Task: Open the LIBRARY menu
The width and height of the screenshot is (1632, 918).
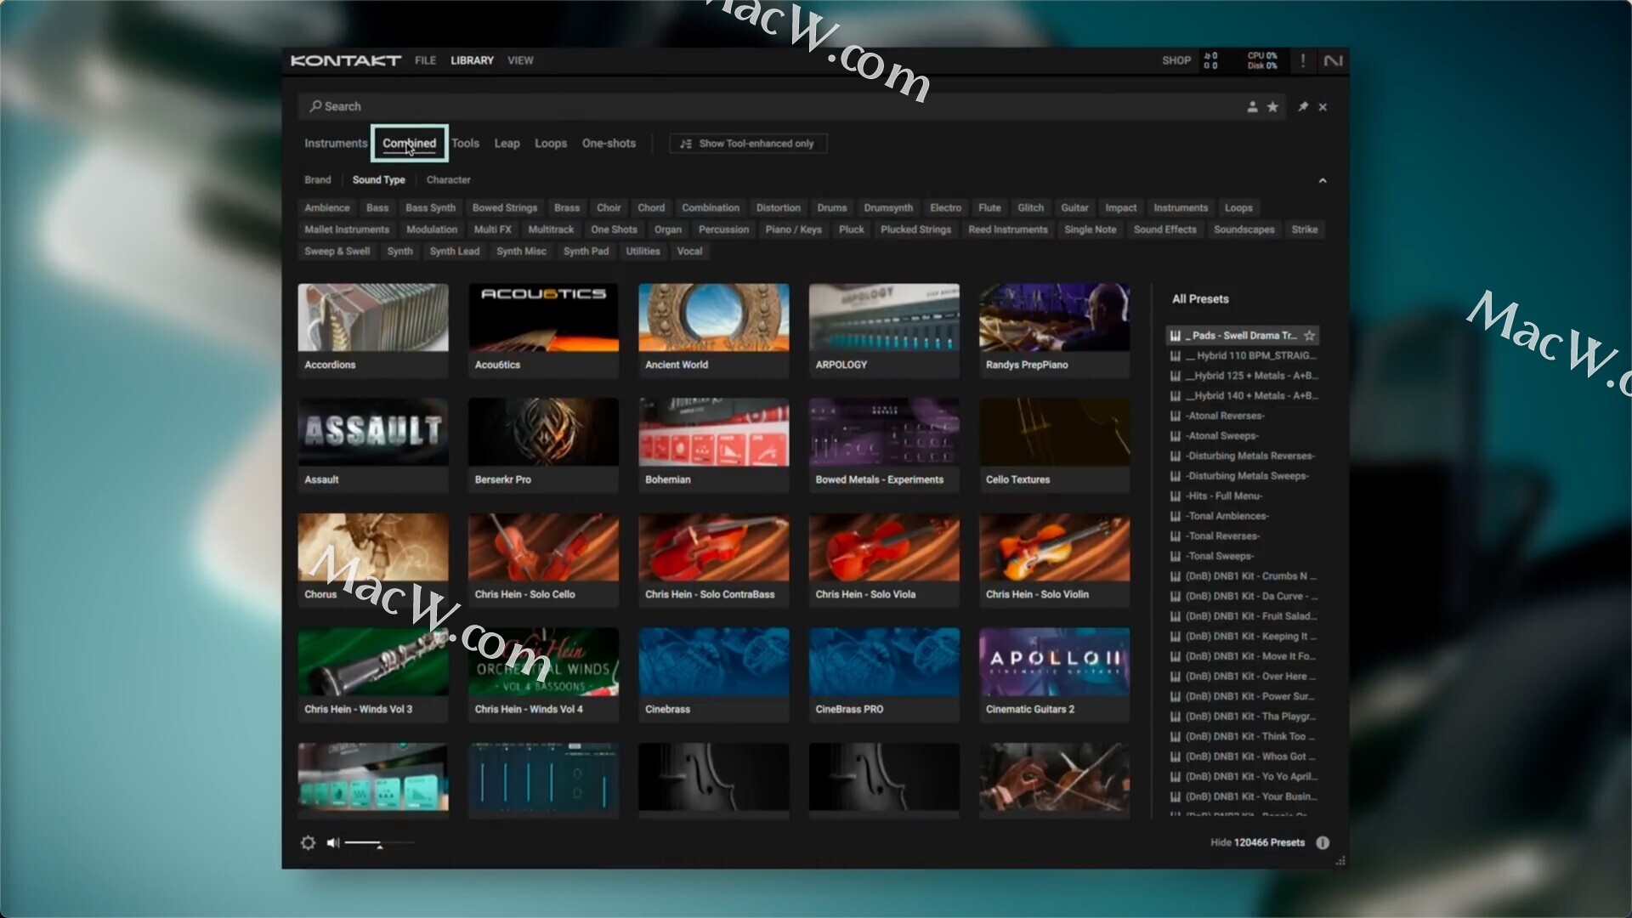Action: click(472, 60)
